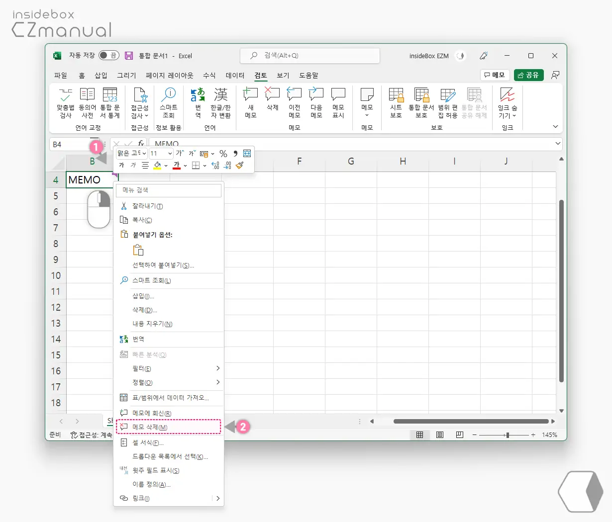Click 시트 보호 protect sheet
612x522 pixels.
(396, 103)
